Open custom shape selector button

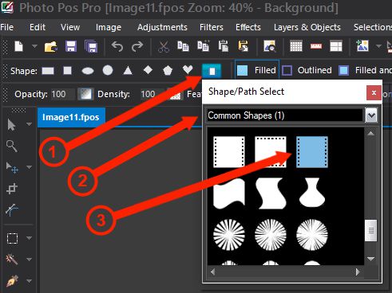[212, 71]
